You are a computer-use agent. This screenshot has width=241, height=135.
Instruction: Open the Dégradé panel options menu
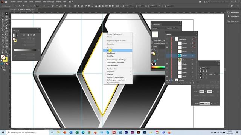(40, 31)
